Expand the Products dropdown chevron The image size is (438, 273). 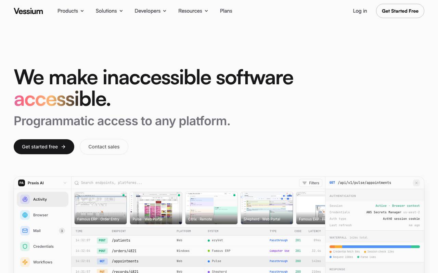[82, 11]
